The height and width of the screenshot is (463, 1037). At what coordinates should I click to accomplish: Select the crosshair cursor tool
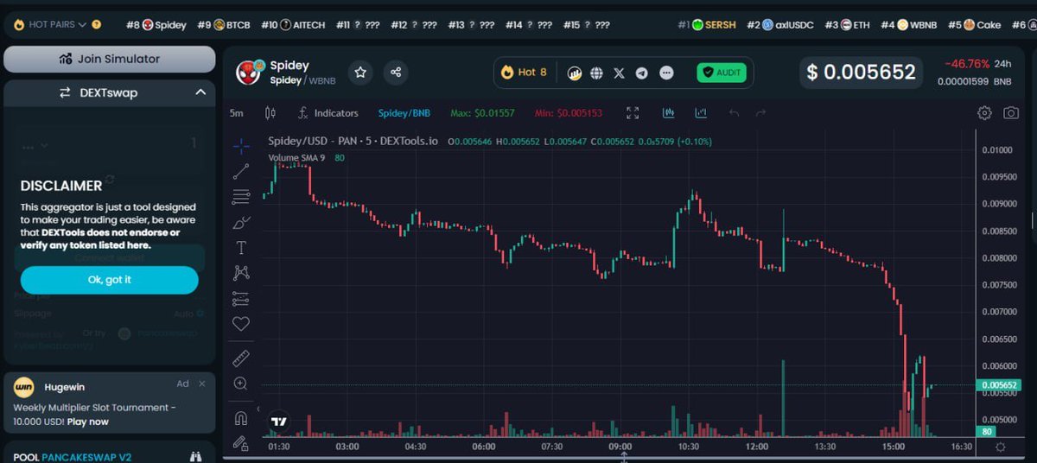241,145
